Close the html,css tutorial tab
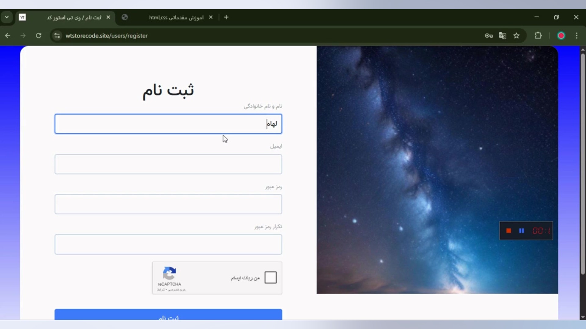This screenshot has height=329, width=586. click(x=211, y=17)
